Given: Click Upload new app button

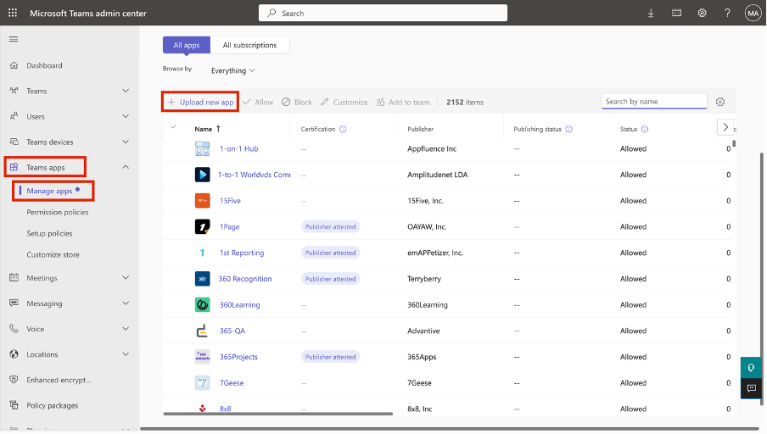Looking at the screenshot, I should [x=200, y=103].
